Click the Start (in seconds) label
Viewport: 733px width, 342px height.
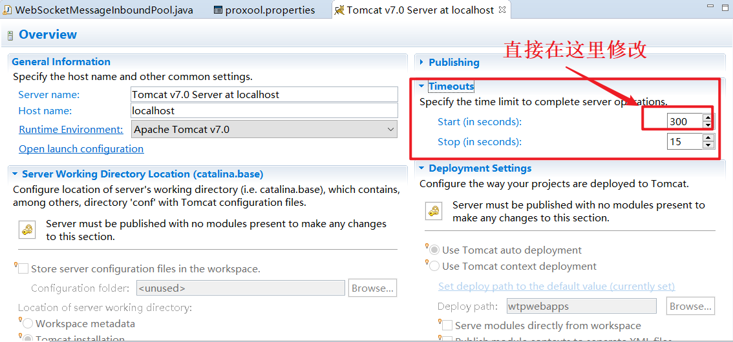pos(479,122)
